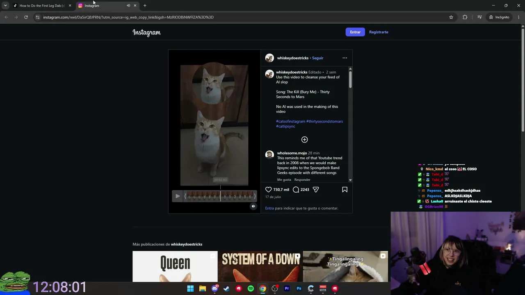525x295 pixels.
Task: Share the reel with the paper plane icon
Action: [x=316, y=190]
